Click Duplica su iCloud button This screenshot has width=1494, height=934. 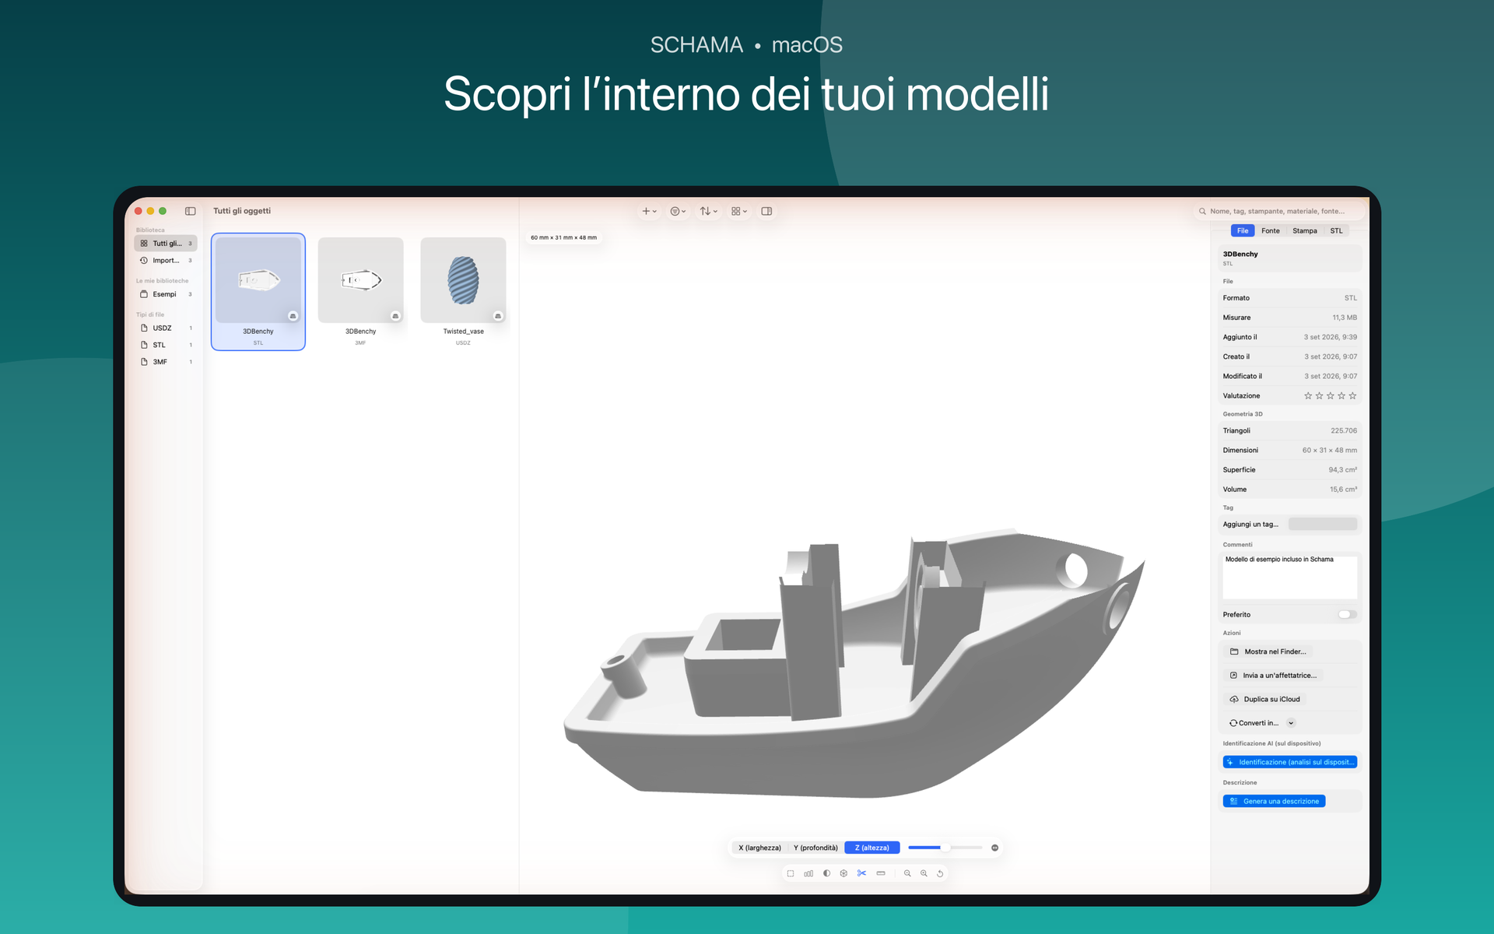[1264, 699]
